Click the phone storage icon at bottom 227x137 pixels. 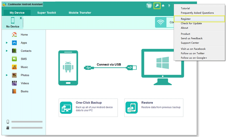pos(8,121)
